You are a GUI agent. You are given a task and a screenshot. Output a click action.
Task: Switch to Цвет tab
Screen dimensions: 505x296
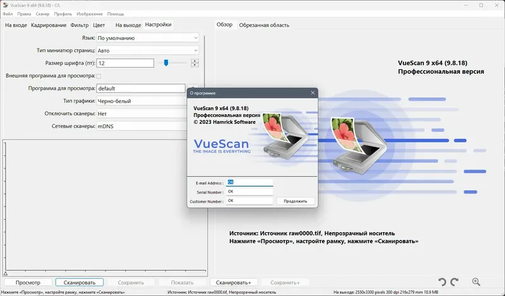[x=99, y=25]
